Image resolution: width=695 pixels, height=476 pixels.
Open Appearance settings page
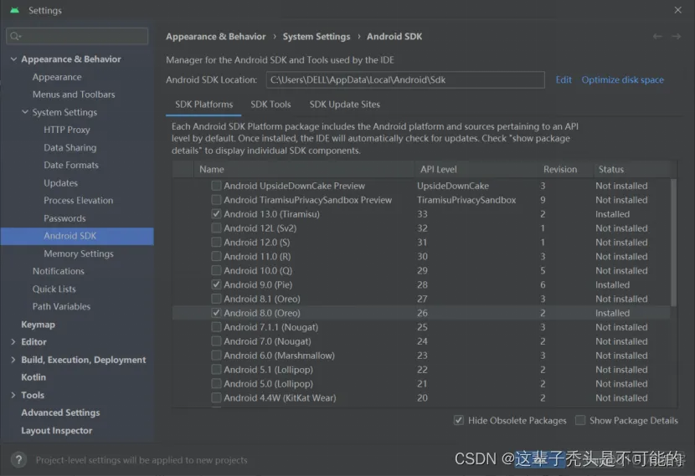(x=57, y=77)
